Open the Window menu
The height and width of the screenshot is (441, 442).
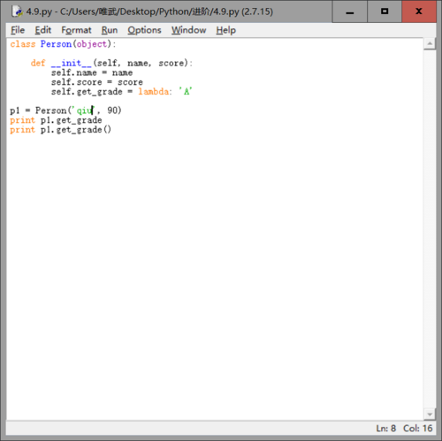(x=189, y=30)
